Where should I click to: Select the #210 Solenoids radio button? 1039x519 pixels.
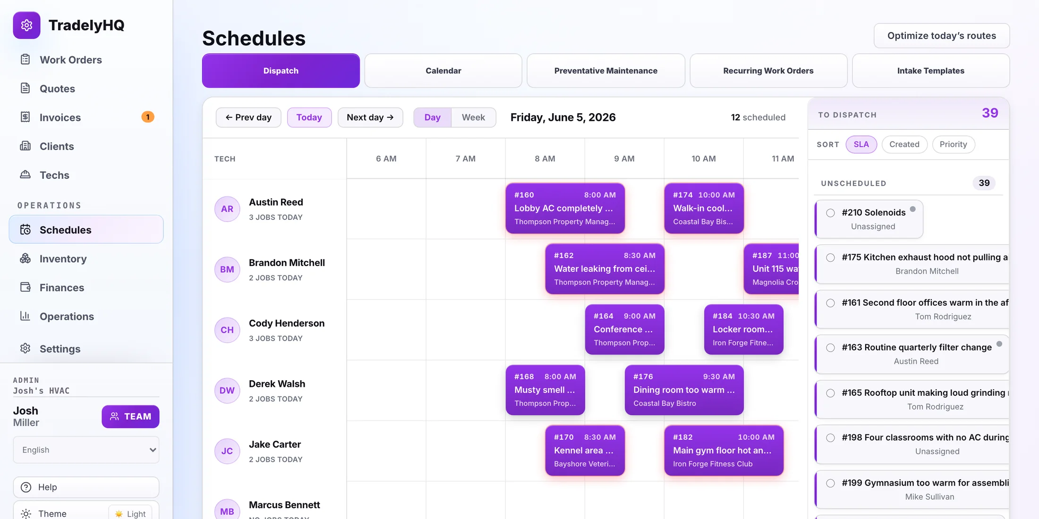(830, 213)
